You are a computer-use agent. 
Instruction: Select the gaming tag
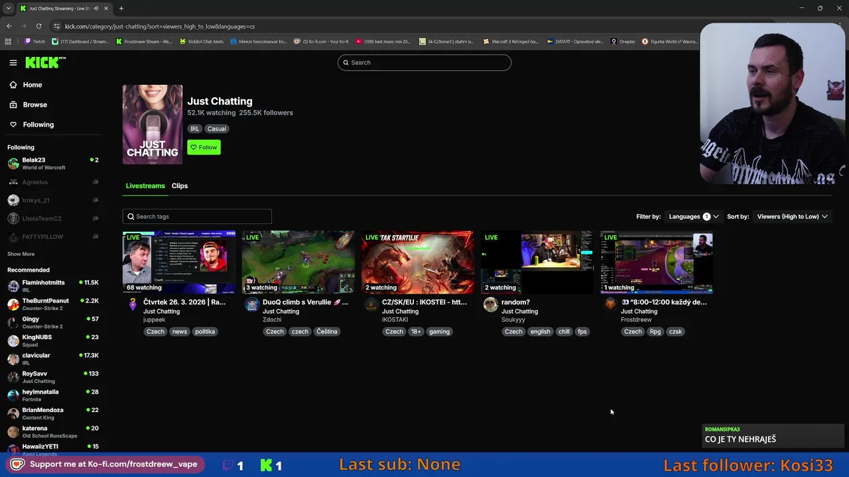point(439,331)
